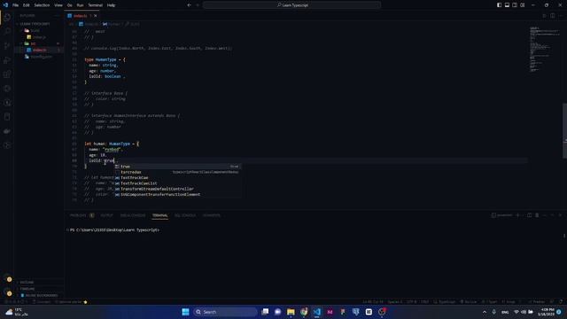Screen dimensions: 567x319
Task: Close the bottom panel
Action: (x=560, y=215)
